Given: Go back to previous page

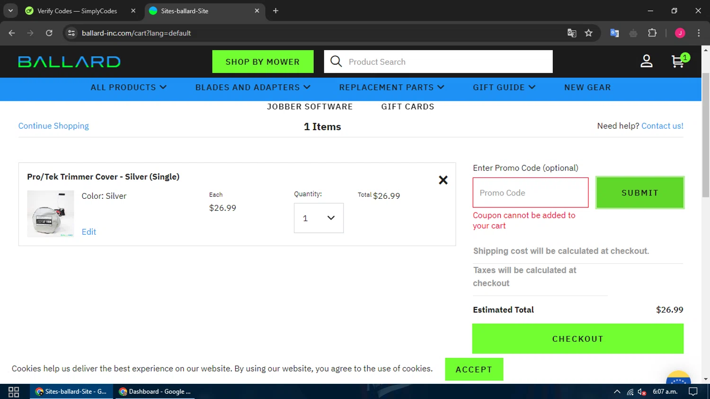Looking at the screenshot, I should click(12, 33).
